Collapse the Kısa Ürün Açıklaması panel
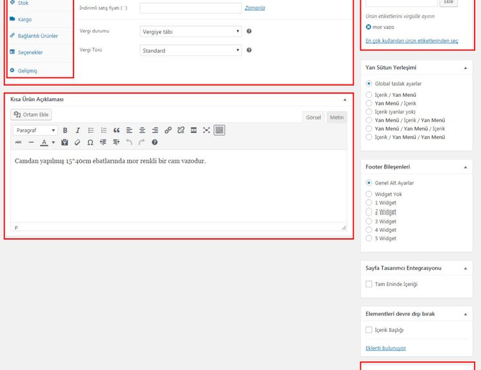Screen dimensions: 481x370 (345, 99)
